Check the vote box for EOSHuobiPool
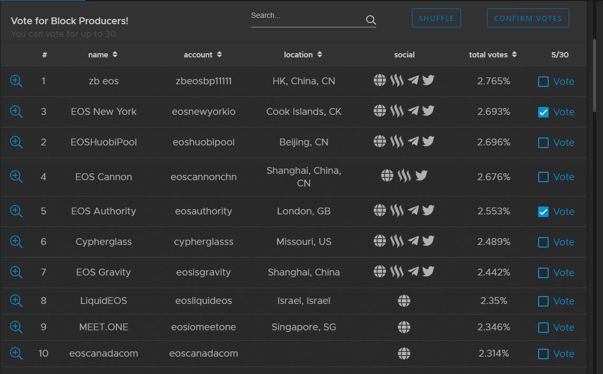The width and height of the screenshot is (603, 374). 543,142
